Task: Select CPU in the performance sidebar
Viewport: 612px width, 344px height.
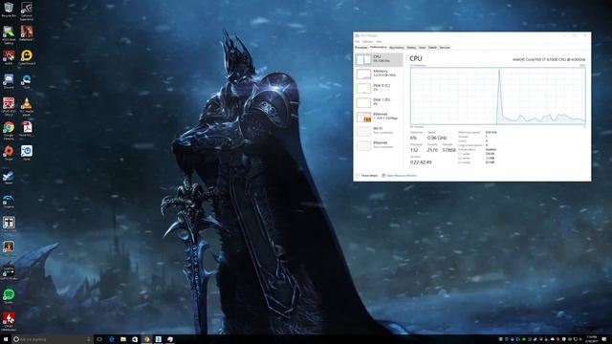Action: pyautogui.click(x=379, y=59)
